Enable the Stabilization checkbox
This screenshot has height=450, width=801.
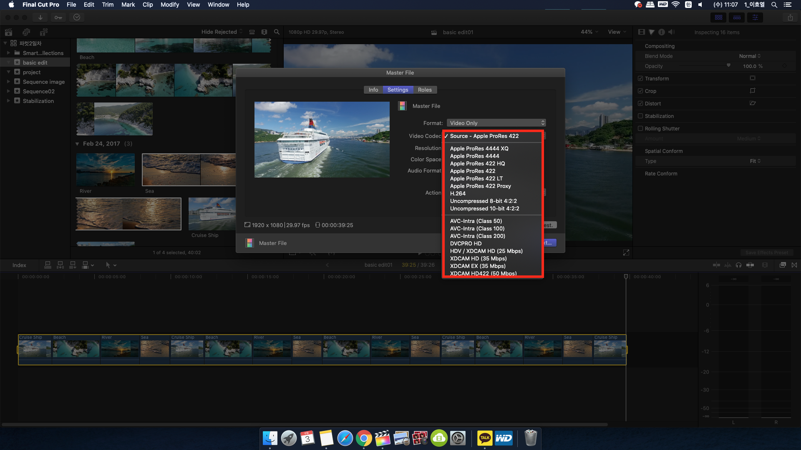point(640,116)
